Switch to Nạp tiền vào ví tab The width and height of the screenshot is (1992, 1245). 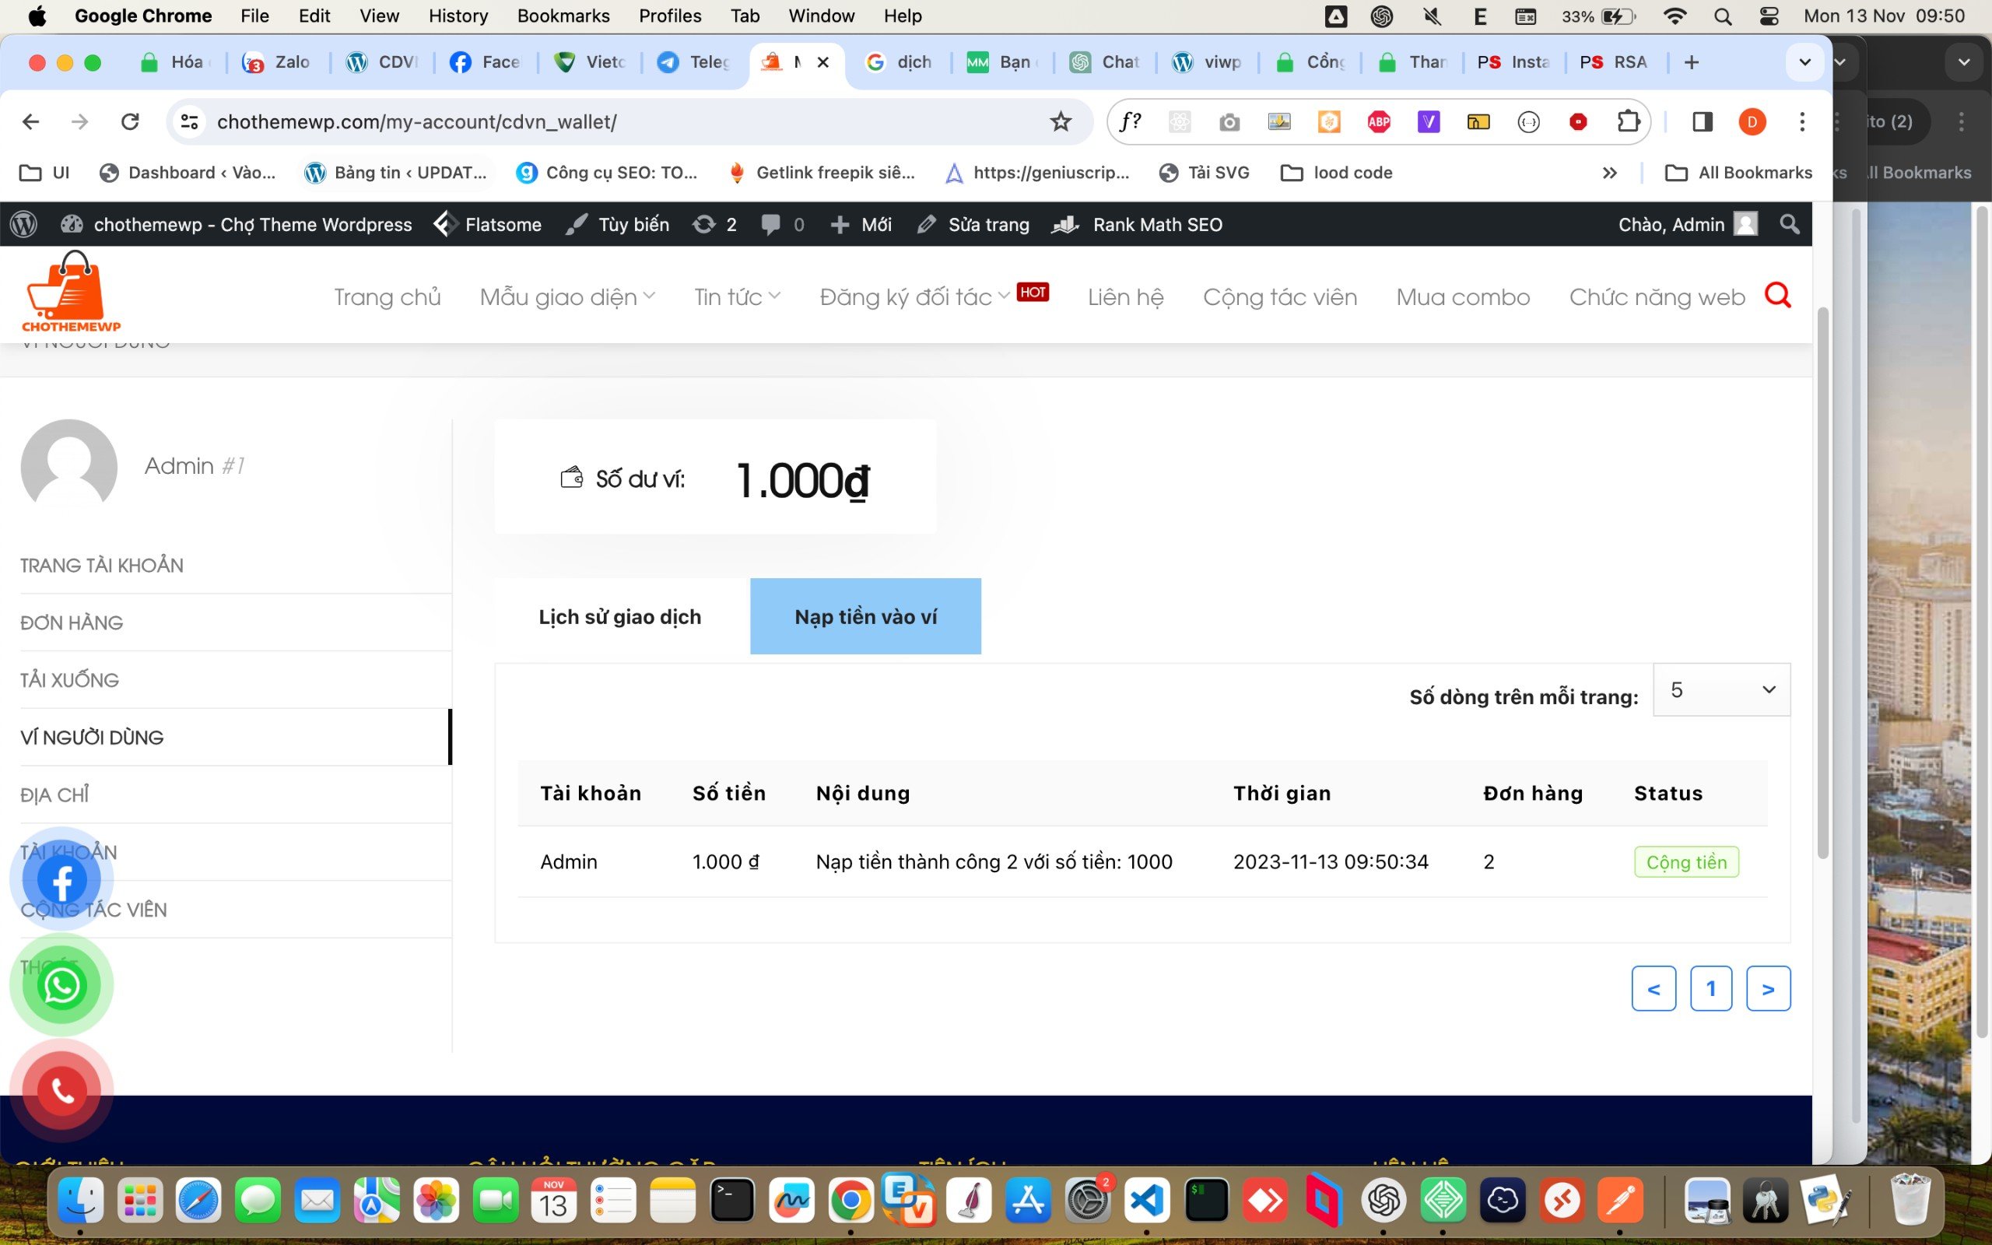[865, 616]
